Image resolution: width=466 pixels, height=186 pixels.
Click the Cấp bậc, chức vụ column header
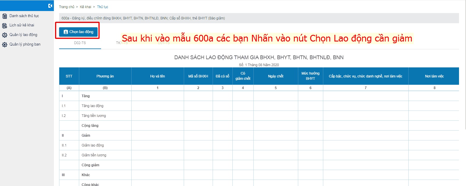pos(366,76)
